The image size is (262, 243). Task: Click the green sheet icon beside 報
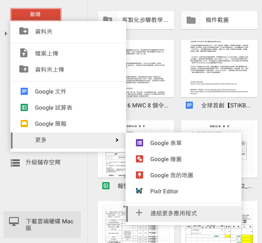(x=106, y=186)
